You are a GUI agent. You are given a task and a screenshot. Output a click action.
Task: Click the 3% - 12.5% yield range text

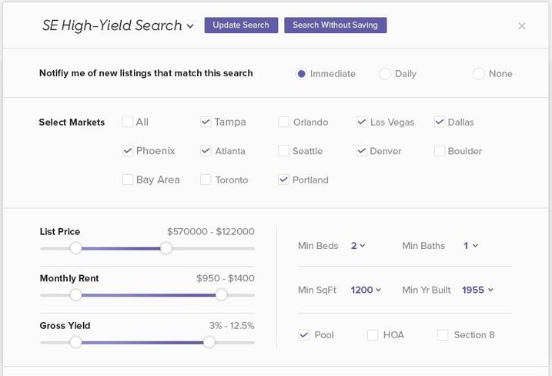(232, 325)
